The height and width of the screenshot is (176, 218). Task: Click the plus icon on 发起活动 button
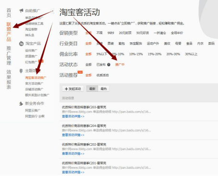pyautogui.click(x=66, y=89)
